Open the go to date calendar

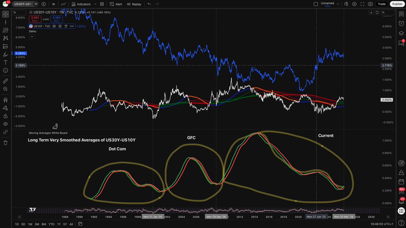[80, 224]
